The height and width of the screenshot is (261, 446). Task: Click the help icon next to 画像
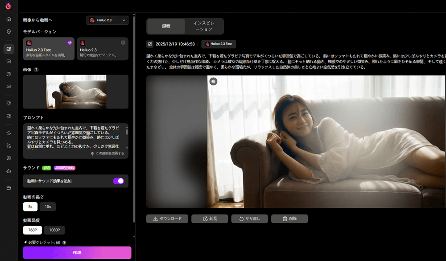pos(36,70)
